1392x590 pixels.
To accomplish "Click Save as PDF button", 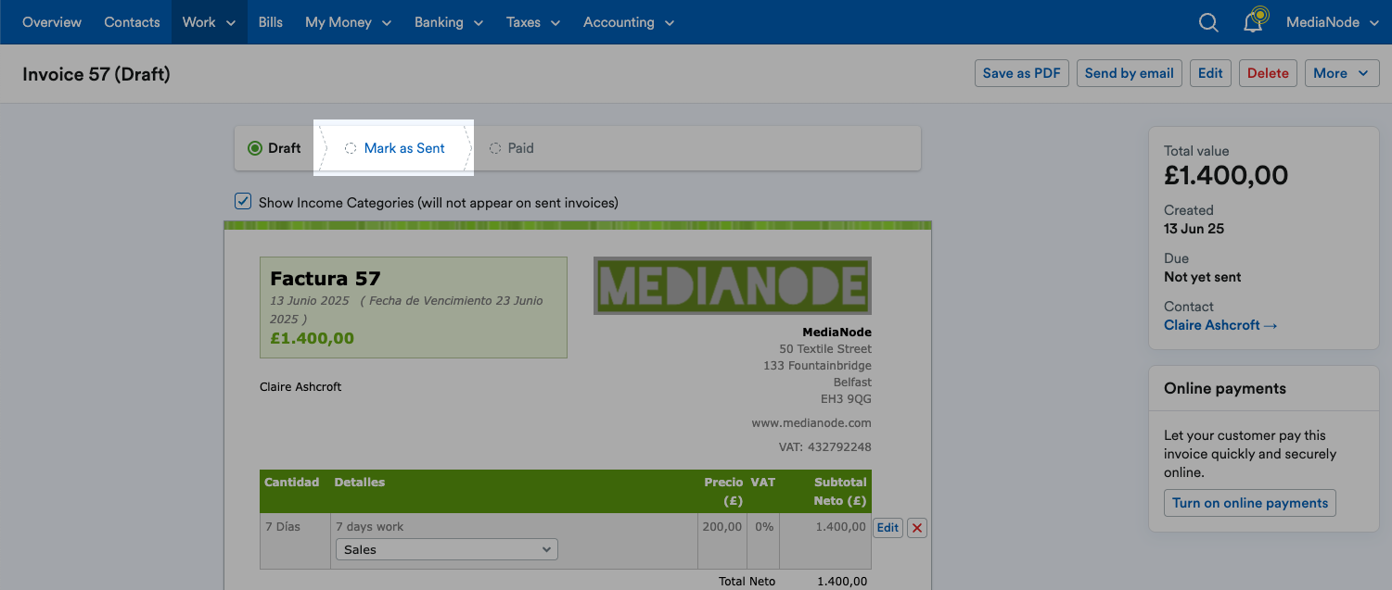I will (1022, 73).
